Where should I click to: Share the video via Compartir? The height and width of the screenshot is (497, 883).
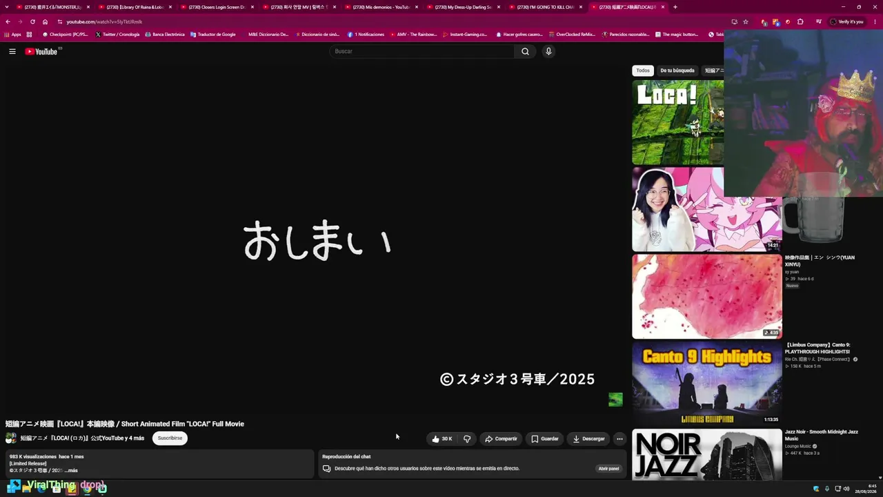[501, 439]
